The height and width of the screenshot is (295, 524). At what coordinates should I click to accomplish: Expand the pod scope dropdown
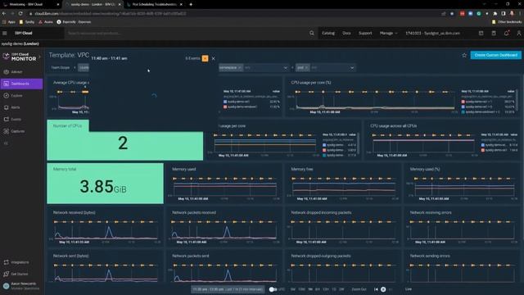pos(352,68)
